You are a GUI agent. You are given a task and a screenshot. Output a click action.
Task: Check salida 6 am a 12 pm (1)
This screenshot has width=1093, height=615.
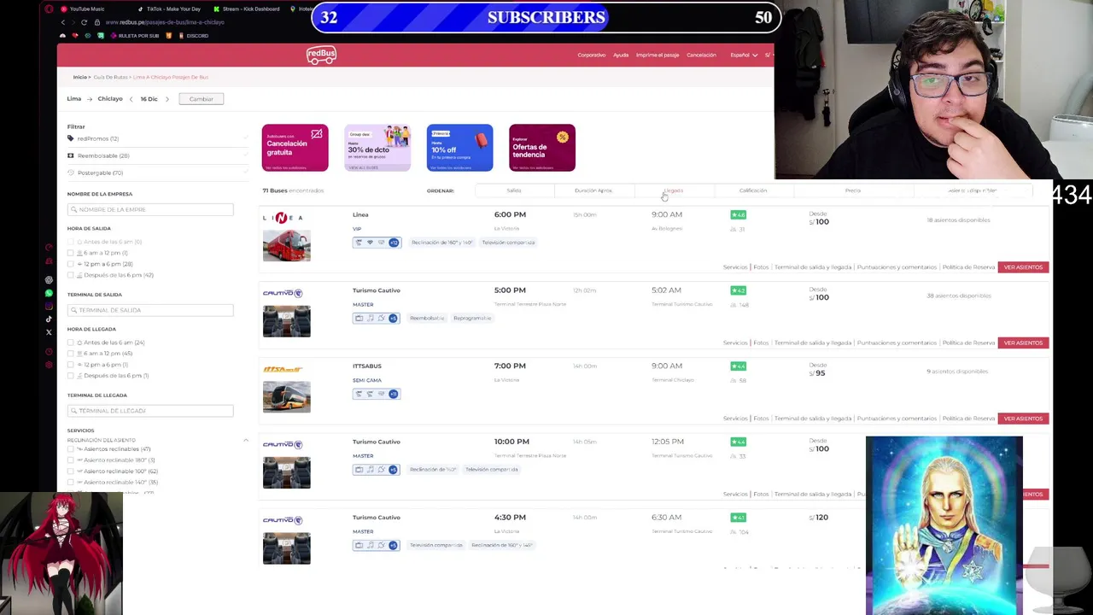[x=71, y=253]
